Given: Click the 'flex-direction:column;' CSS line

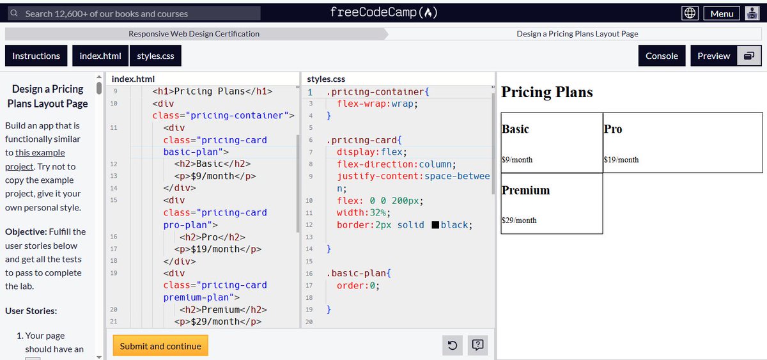Looking at the screenshot, I should (x=396, y=164).
